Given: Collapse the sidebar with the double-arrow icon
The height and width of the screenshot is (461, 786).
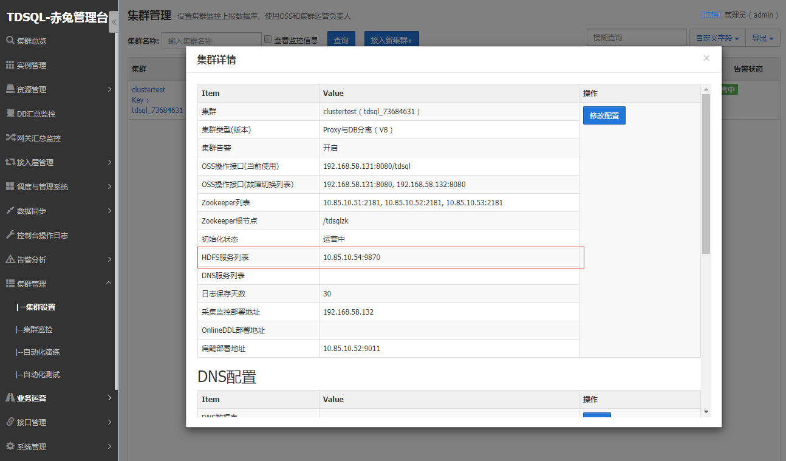Looking at the screenshot, I should [x=114, y=22].
